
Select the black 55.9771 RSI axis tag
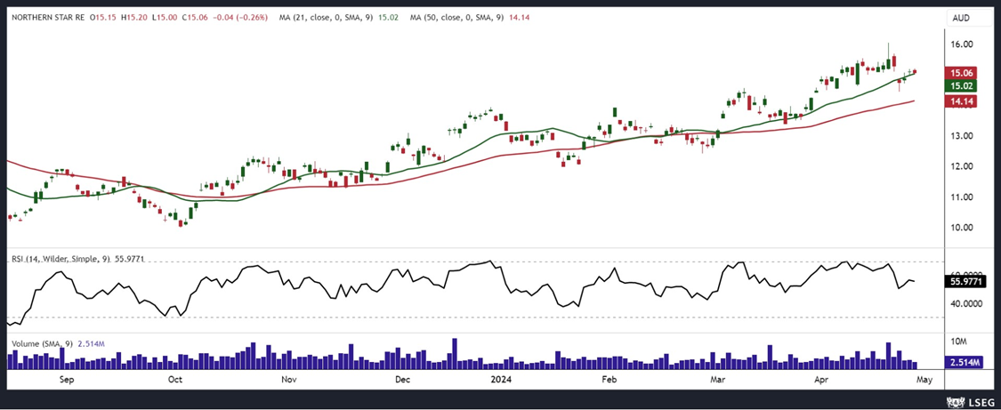coord(965,280)
